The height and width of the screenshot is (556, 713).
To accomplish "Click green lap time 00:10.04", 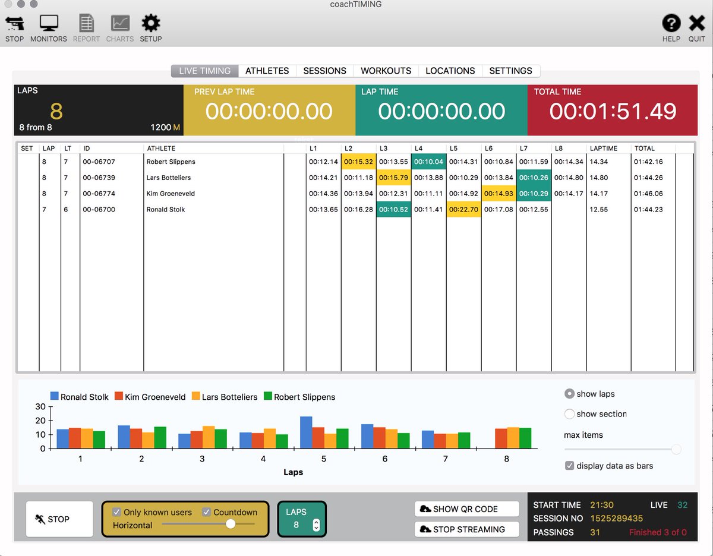I will pyautogui.click(x=428, y=162).
